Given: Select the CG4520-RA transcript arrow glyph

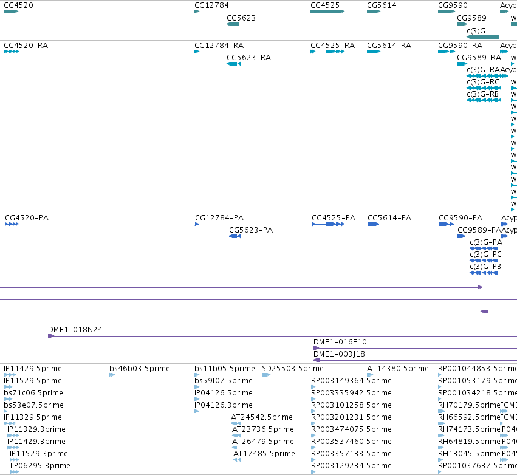Looking at the screenshot, I should pyautogui.click(x=11, y=52).
